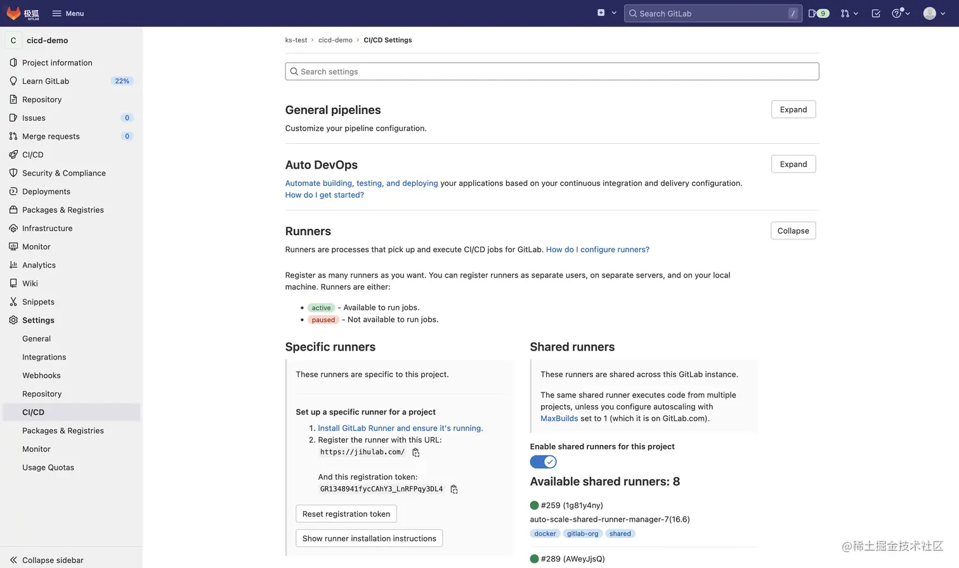Click the Search settings field
The width and height of the screenshot is (959, 568).
pyautogui.click(x=552, y=72)
